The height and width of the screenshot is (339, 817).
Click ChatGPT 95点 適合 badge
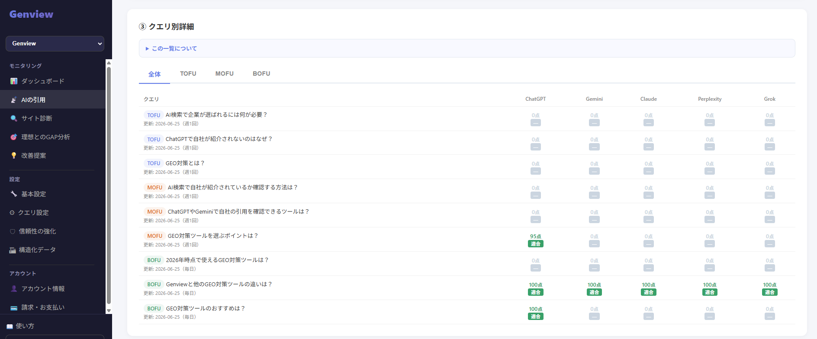536,244
